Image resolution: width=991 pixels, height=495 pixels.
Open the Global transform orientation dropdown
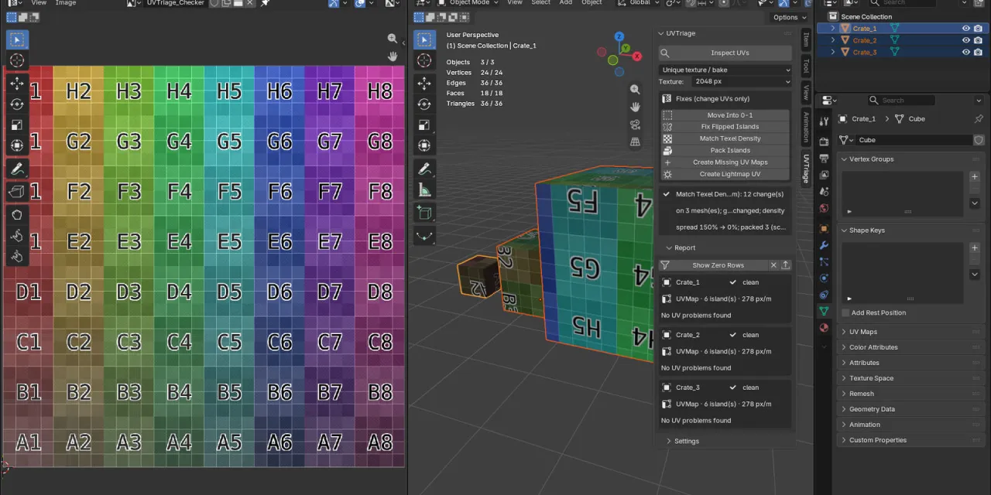tap(640, 3)
